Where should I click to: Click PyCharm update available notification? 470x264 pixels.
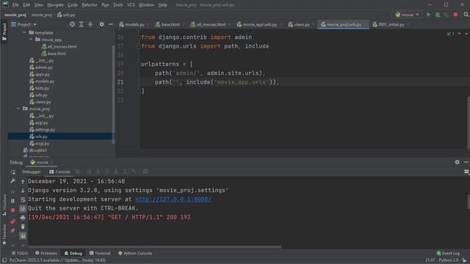coord(57,260)
